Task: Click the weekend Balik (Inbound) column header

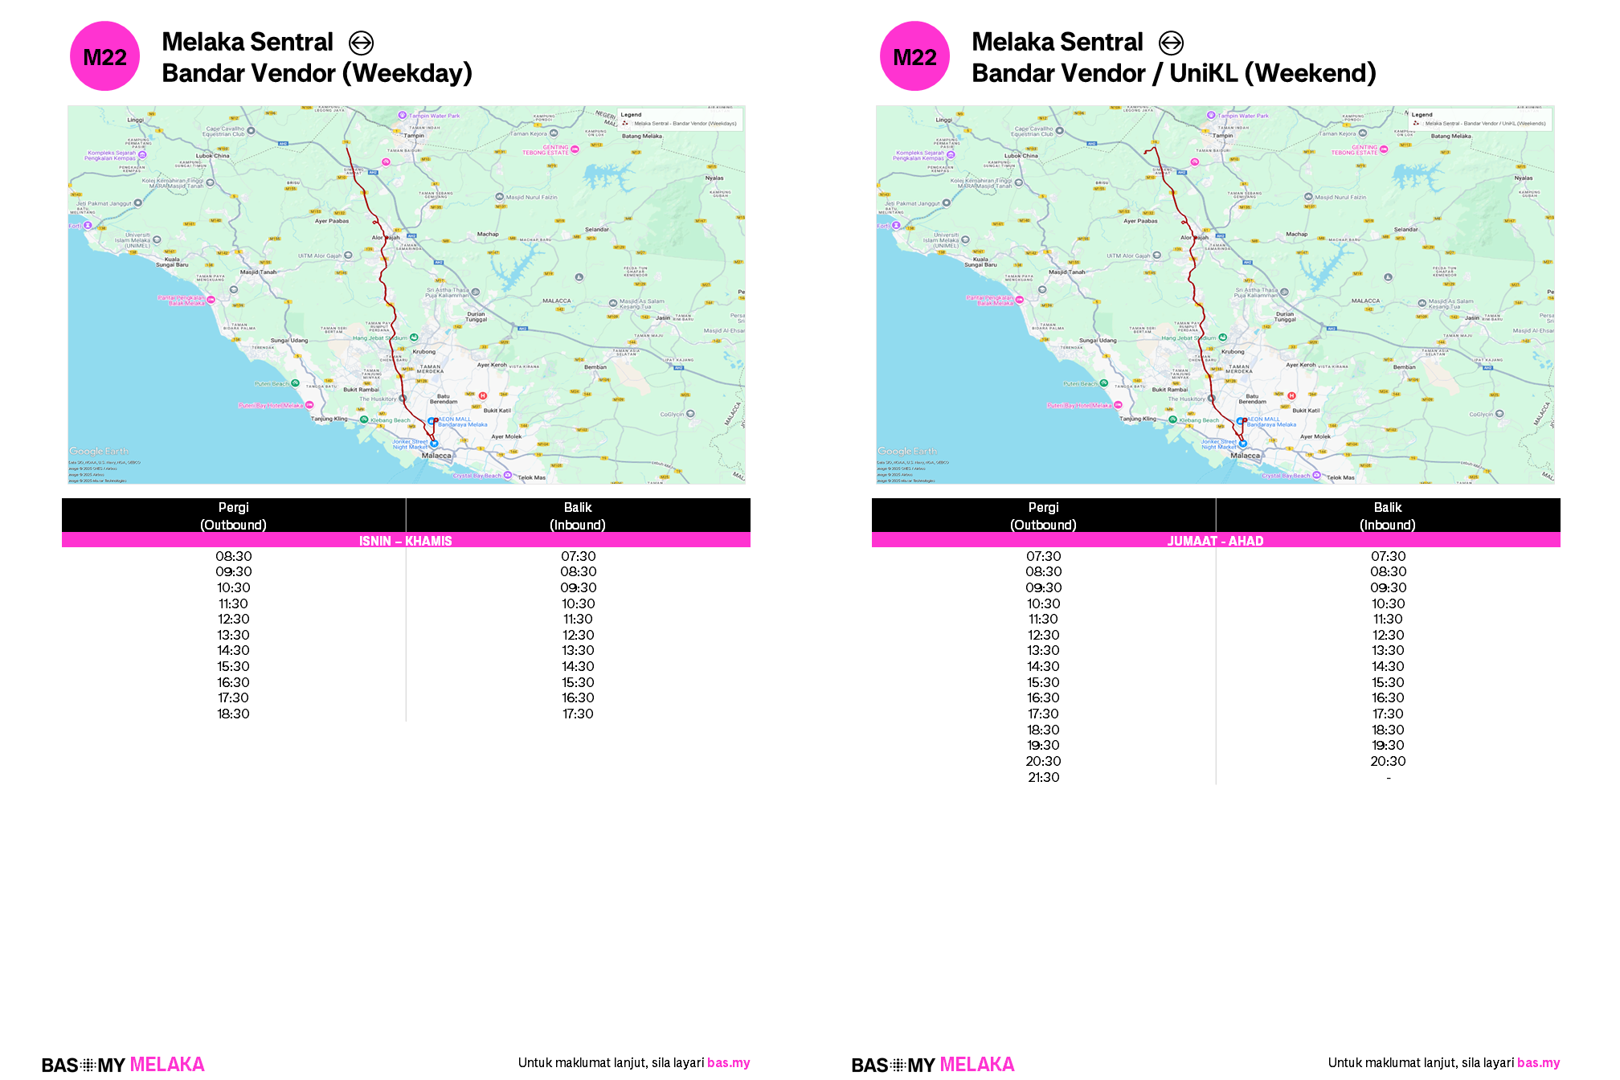Action: pos(1387,516)
